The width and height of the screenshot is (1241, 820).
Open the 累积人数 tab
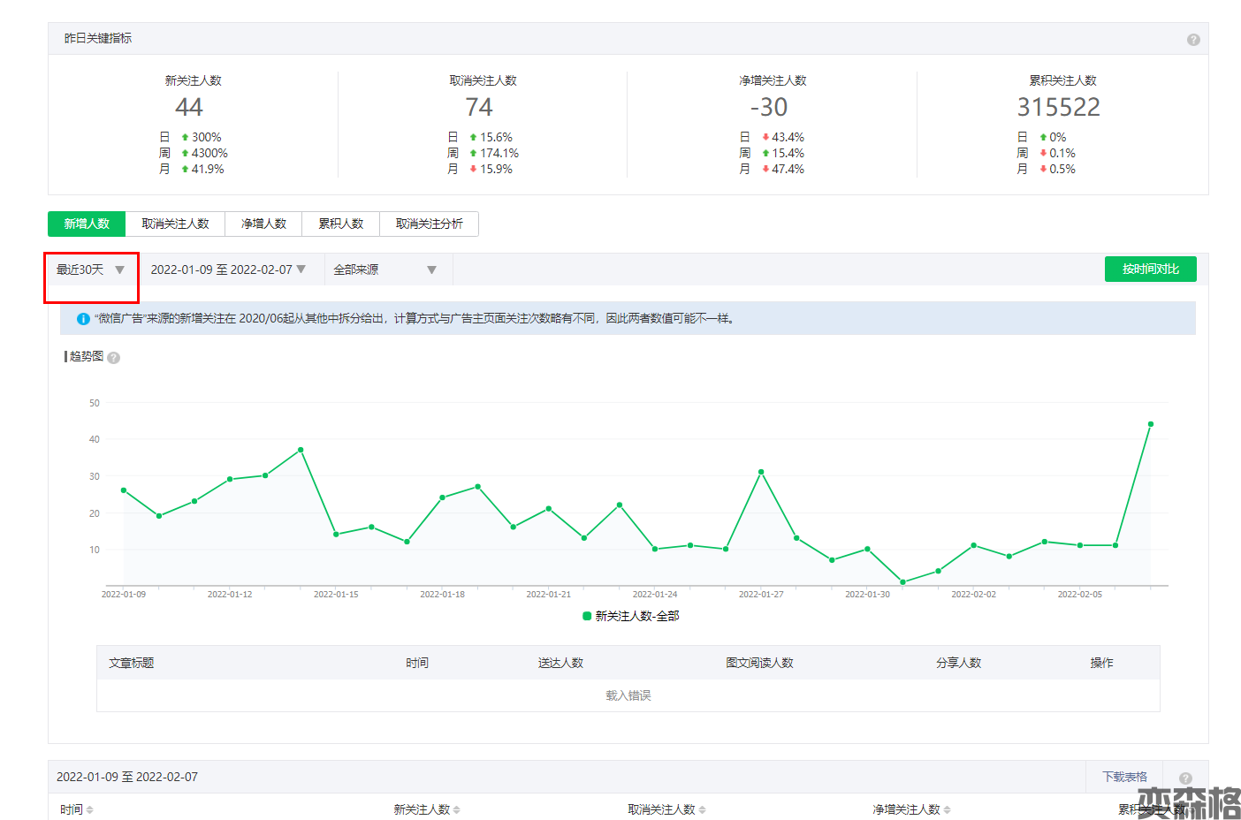340,224
